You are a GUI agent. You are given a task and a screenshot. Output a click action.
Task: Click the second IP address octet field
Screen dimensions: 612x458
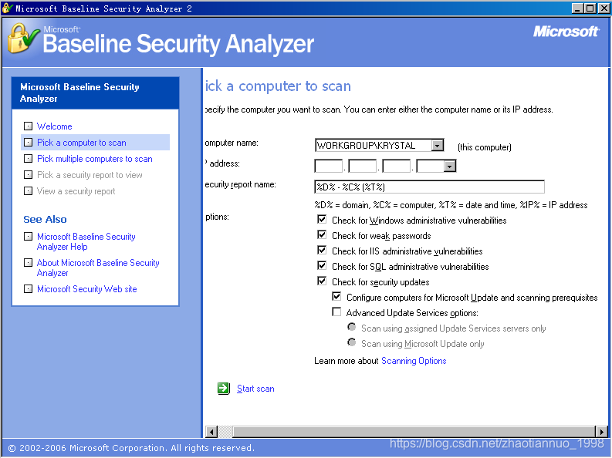coord(362,166)
